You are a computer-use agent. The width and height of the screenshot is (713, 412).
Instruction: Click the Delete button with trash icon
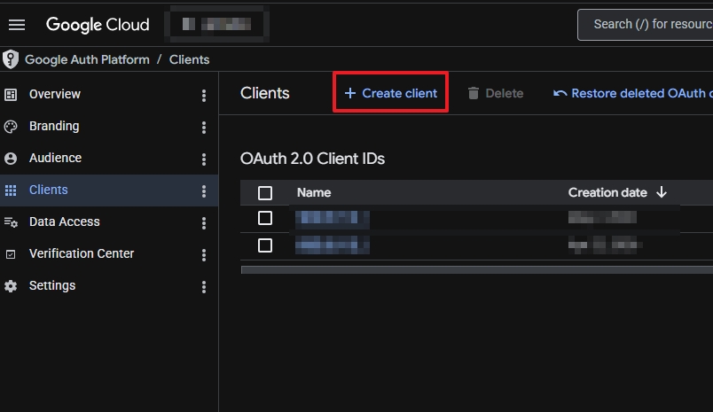pyautogui.click(x=496, y=93)
